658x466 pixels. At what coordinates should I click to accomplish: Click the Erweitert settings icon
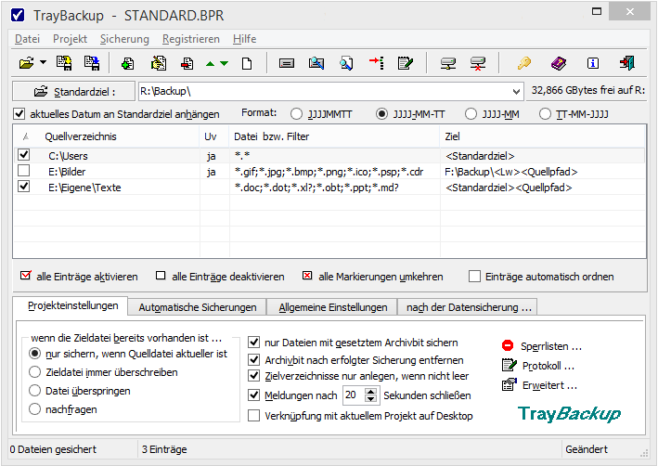[x=509, y=384]
